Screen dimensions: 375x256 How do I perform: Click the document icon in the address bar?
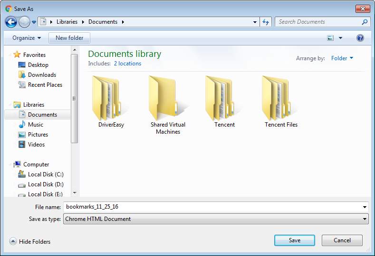coord(43,22)
